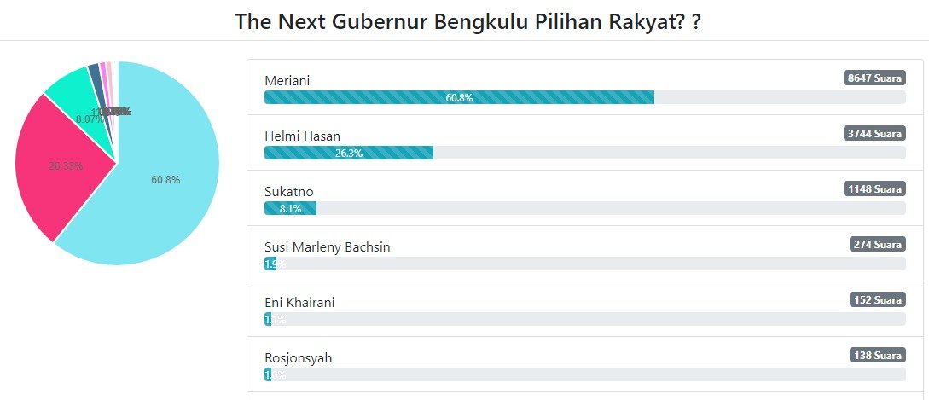Viewport: 929px width, 400px height.
Task: Select the candidate name Eni Khairani
Action: (x=299, y=302)
